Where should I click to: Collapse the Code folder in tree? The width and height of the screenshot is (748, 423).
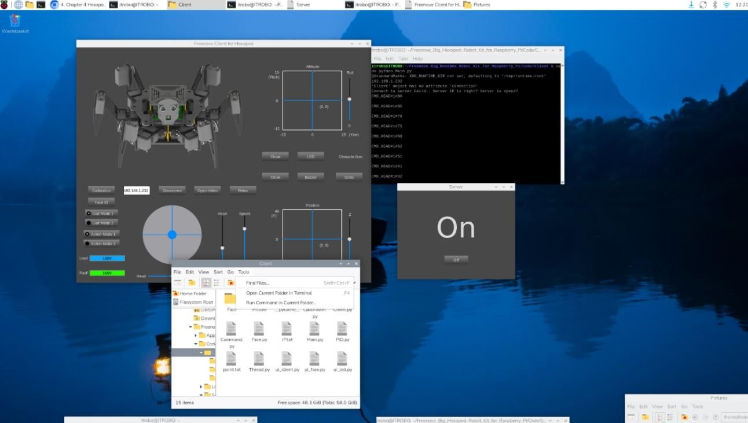[x=196, y=344]
